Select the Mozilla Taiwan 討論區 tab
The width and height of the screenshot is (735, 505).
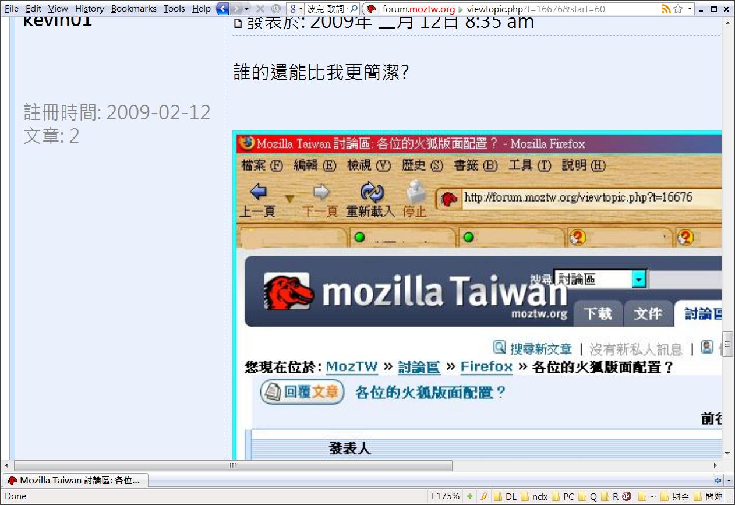click(76, 481)
